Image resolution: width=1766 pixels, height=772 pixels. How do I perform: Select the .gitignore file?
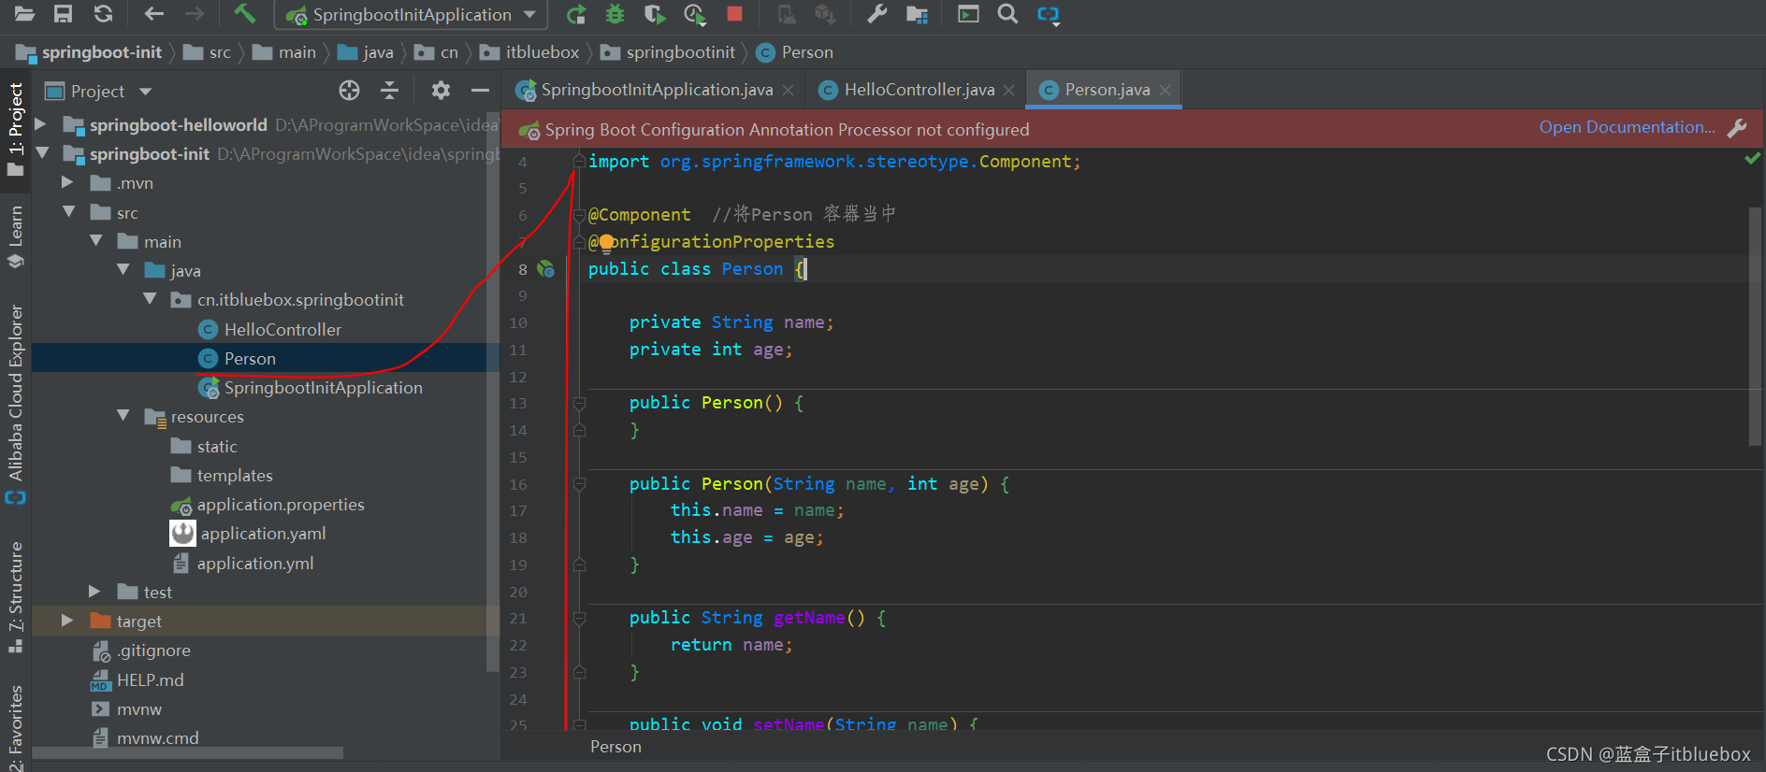[x=153, y=650]
